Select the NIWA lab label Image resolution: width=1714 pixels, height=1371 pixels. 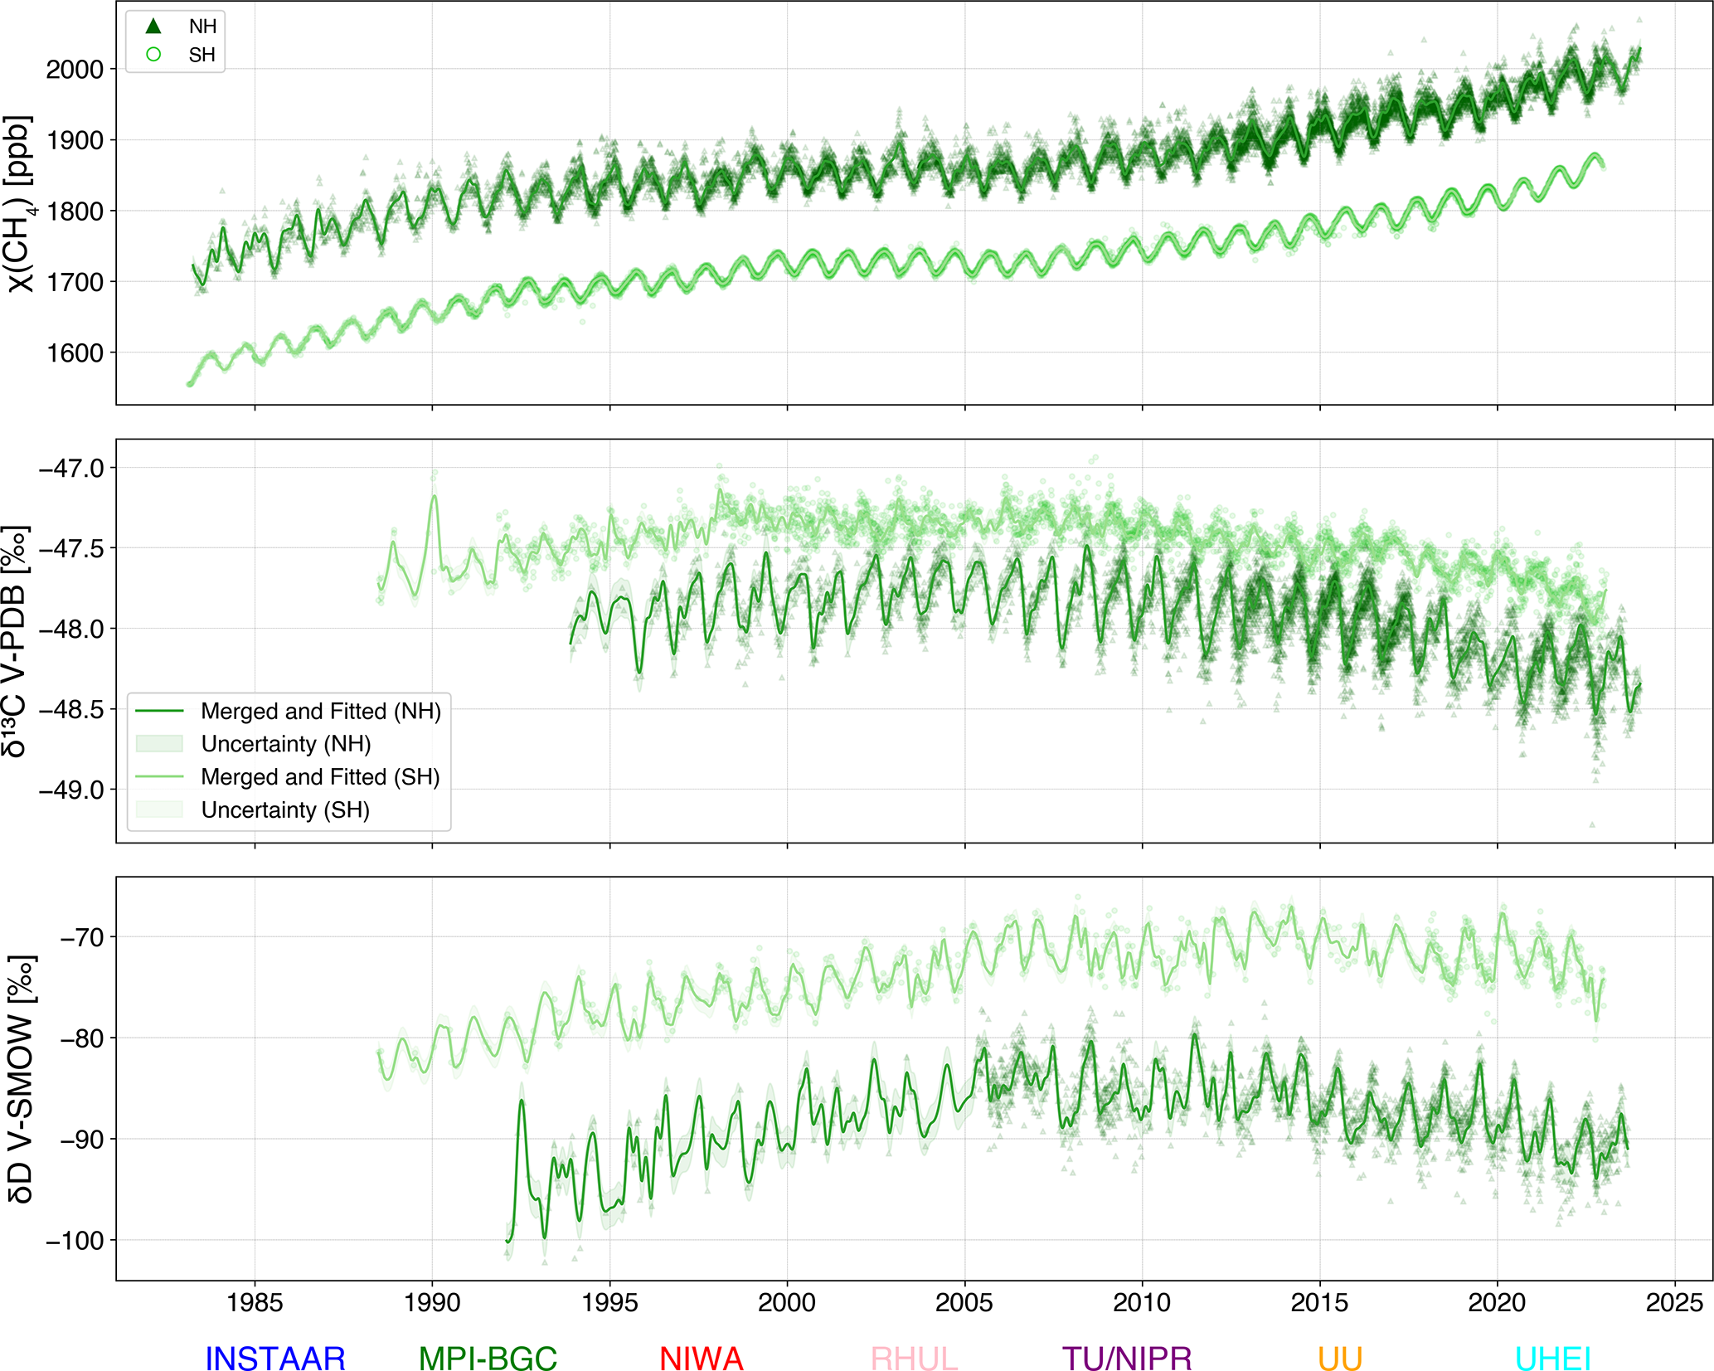(701, 1358)
